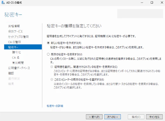165x121 pixels.
Task: Go to 役割サービス step
Action: [x=15, y=31]
